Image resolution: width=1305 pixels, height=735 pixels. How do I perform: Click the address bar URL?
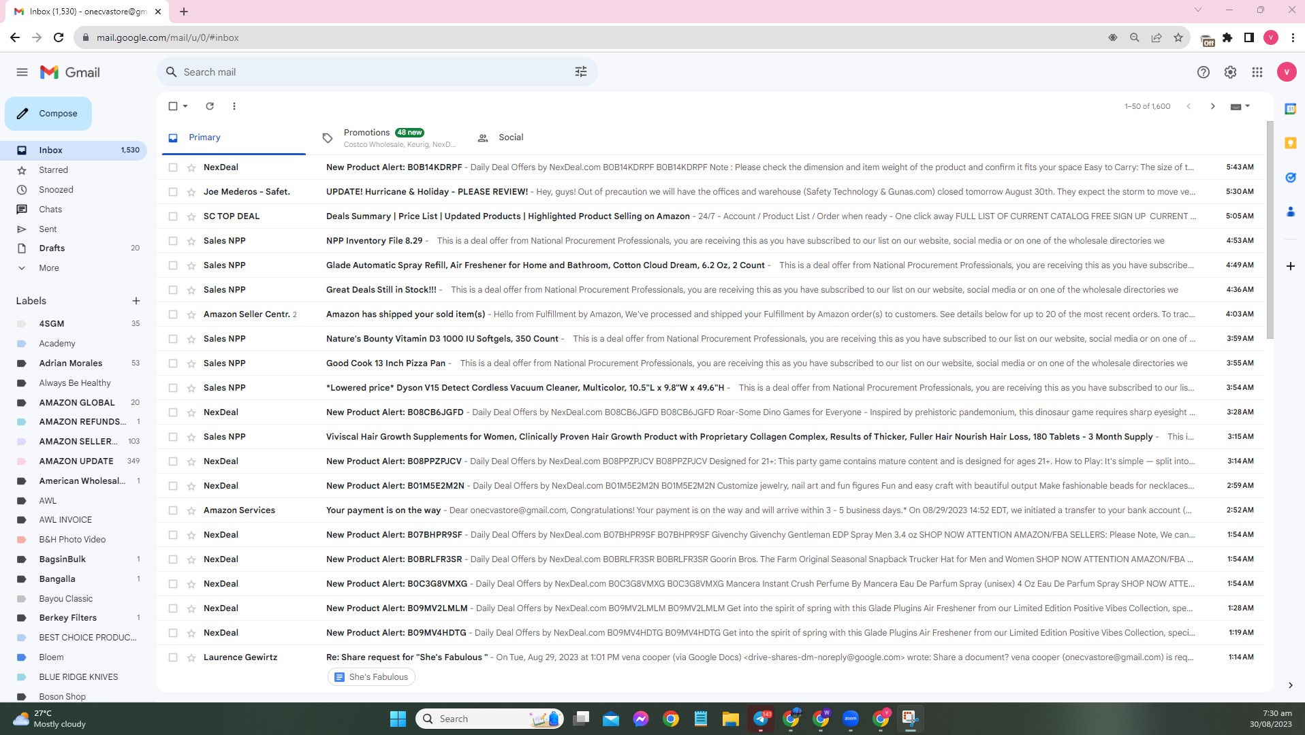(x=168, y=37)
